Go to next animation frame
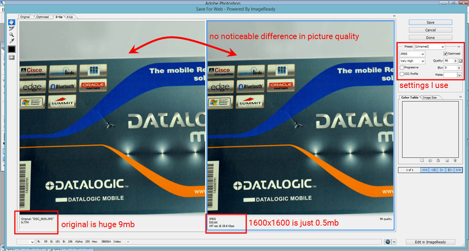Screen dimensions: 469x251 [x=450, y=170]
